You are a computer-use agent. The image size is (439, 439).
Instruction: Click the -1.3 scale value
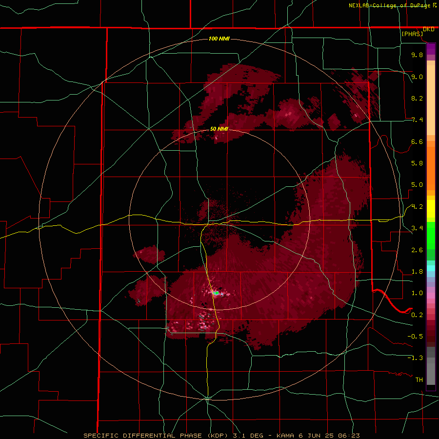(x=415, y=358)
